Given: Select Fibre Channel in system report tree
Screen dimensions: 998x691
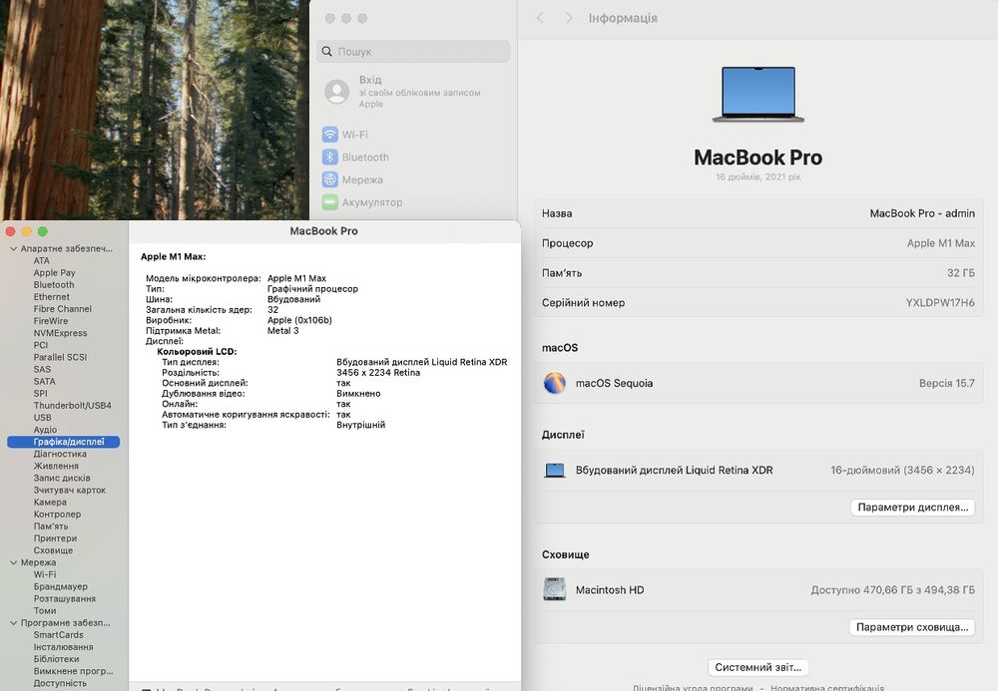Looking at the screenshot, I should coord(62,309).
